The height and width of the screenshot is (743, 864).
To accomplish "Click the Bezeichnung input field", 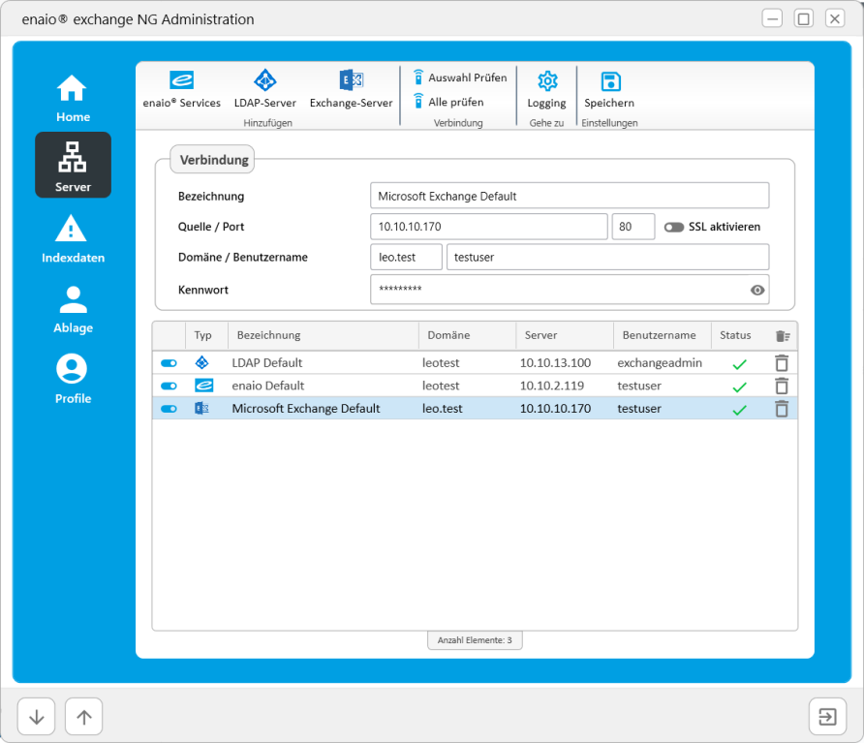I will pos(570,196).
